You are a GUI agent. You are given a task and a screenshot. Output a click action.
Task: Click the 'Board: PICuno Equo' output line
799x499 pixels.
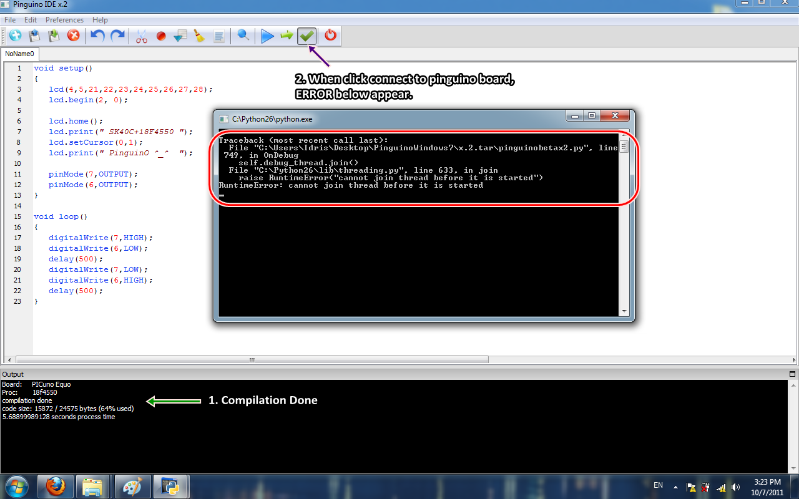tap(36, 384)
